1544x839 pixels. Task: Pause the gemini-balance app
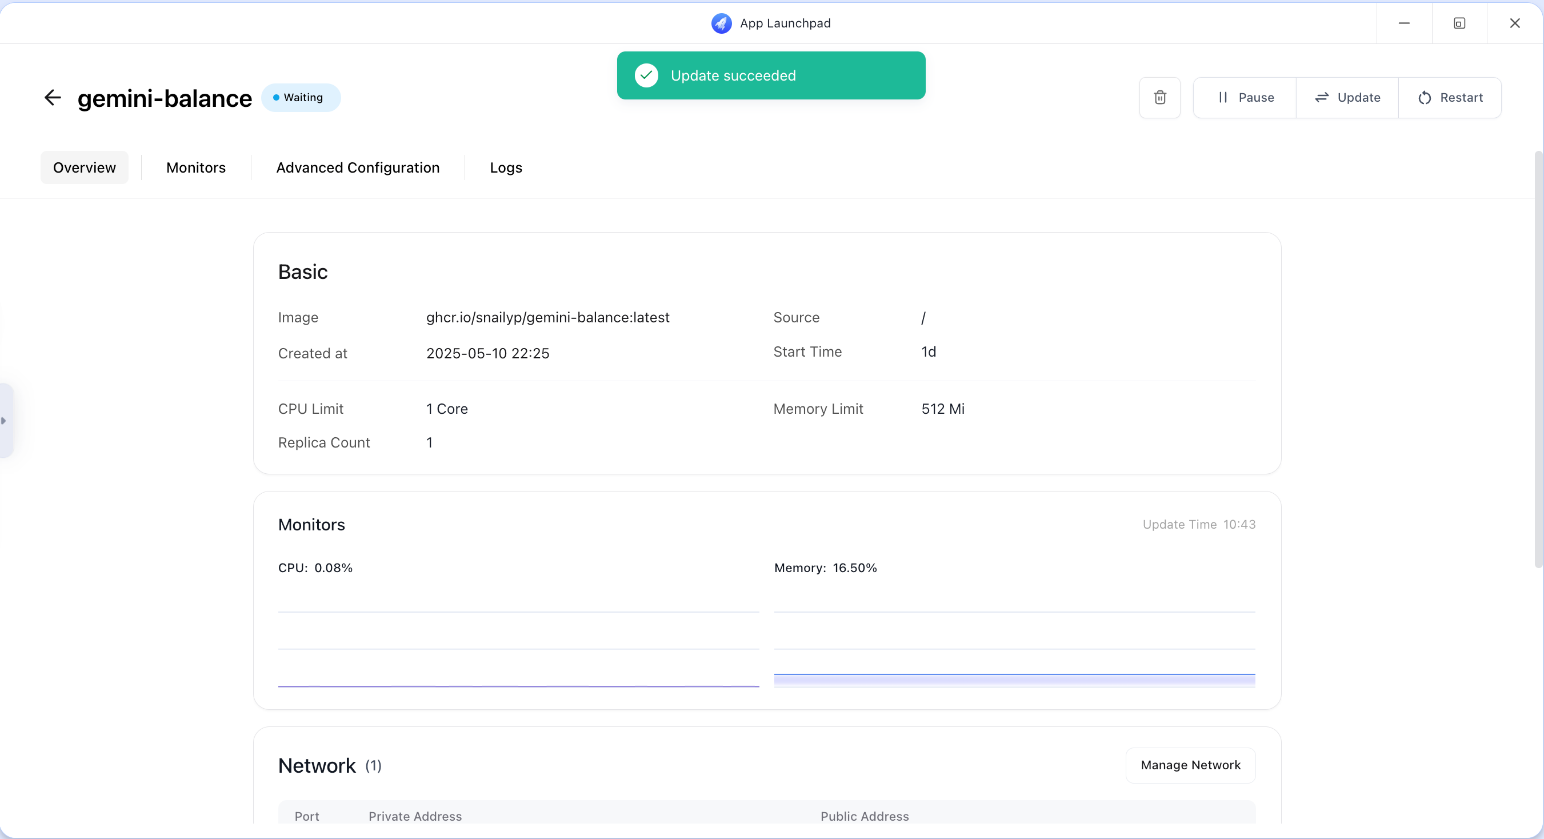point(1245,98)
